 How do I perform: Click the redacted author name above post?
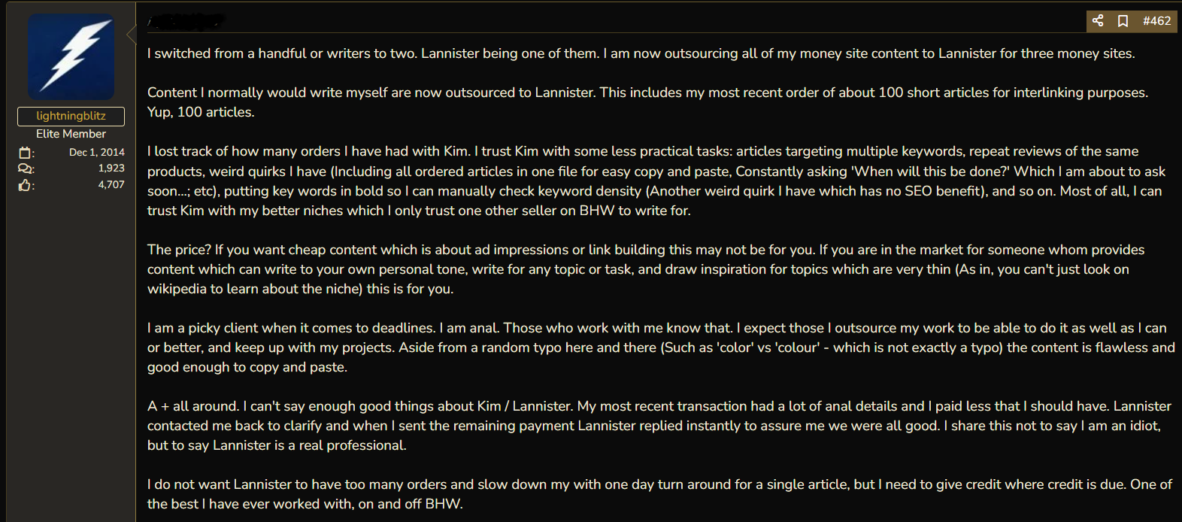click(186, 21)
